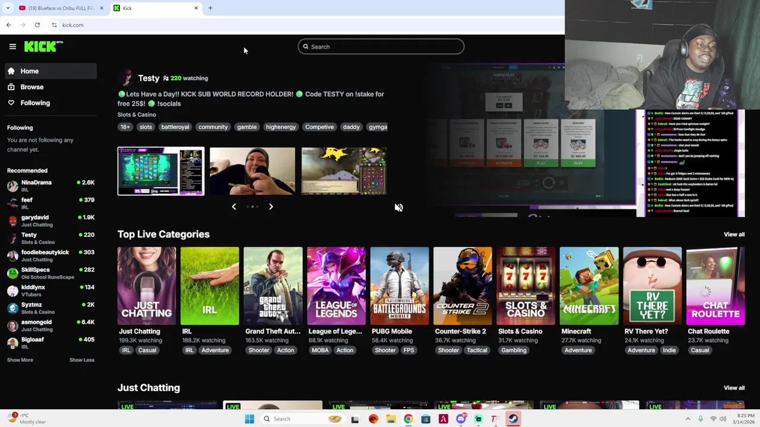
Task: Collapse recommended list with Show Less
Action: (82, 360)
